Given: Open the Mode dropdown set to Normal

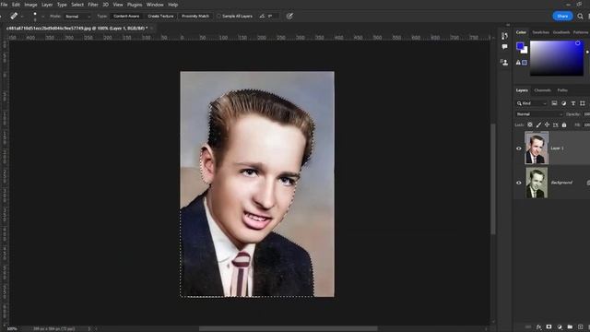Looking at the screenshot, I should point(77,17).
